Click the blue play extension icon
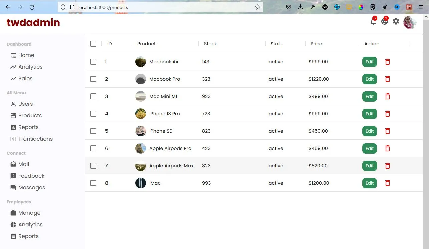The image size is (429, 249). (x=397, y=7)
